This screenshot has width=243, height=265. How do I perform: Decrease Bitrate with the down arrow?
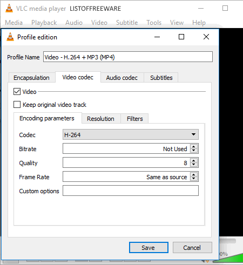pos(194,151)
